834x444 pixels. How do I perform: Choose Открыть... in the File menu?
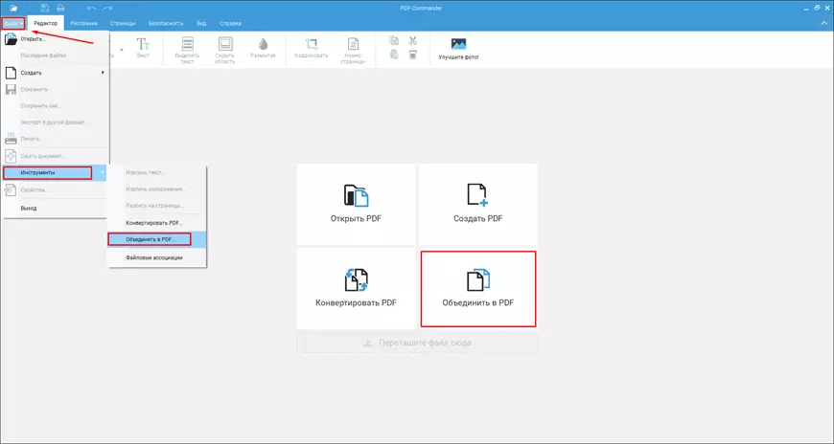coord(56,39)
